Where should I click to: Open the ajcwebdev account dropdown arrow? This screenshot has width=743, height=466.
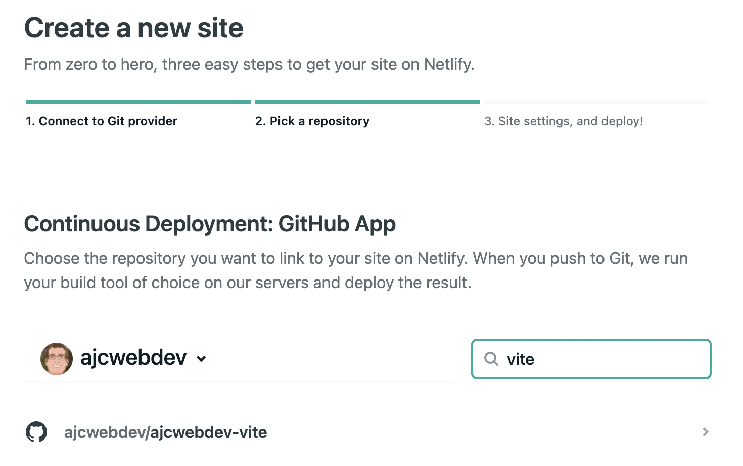[201, 359]
